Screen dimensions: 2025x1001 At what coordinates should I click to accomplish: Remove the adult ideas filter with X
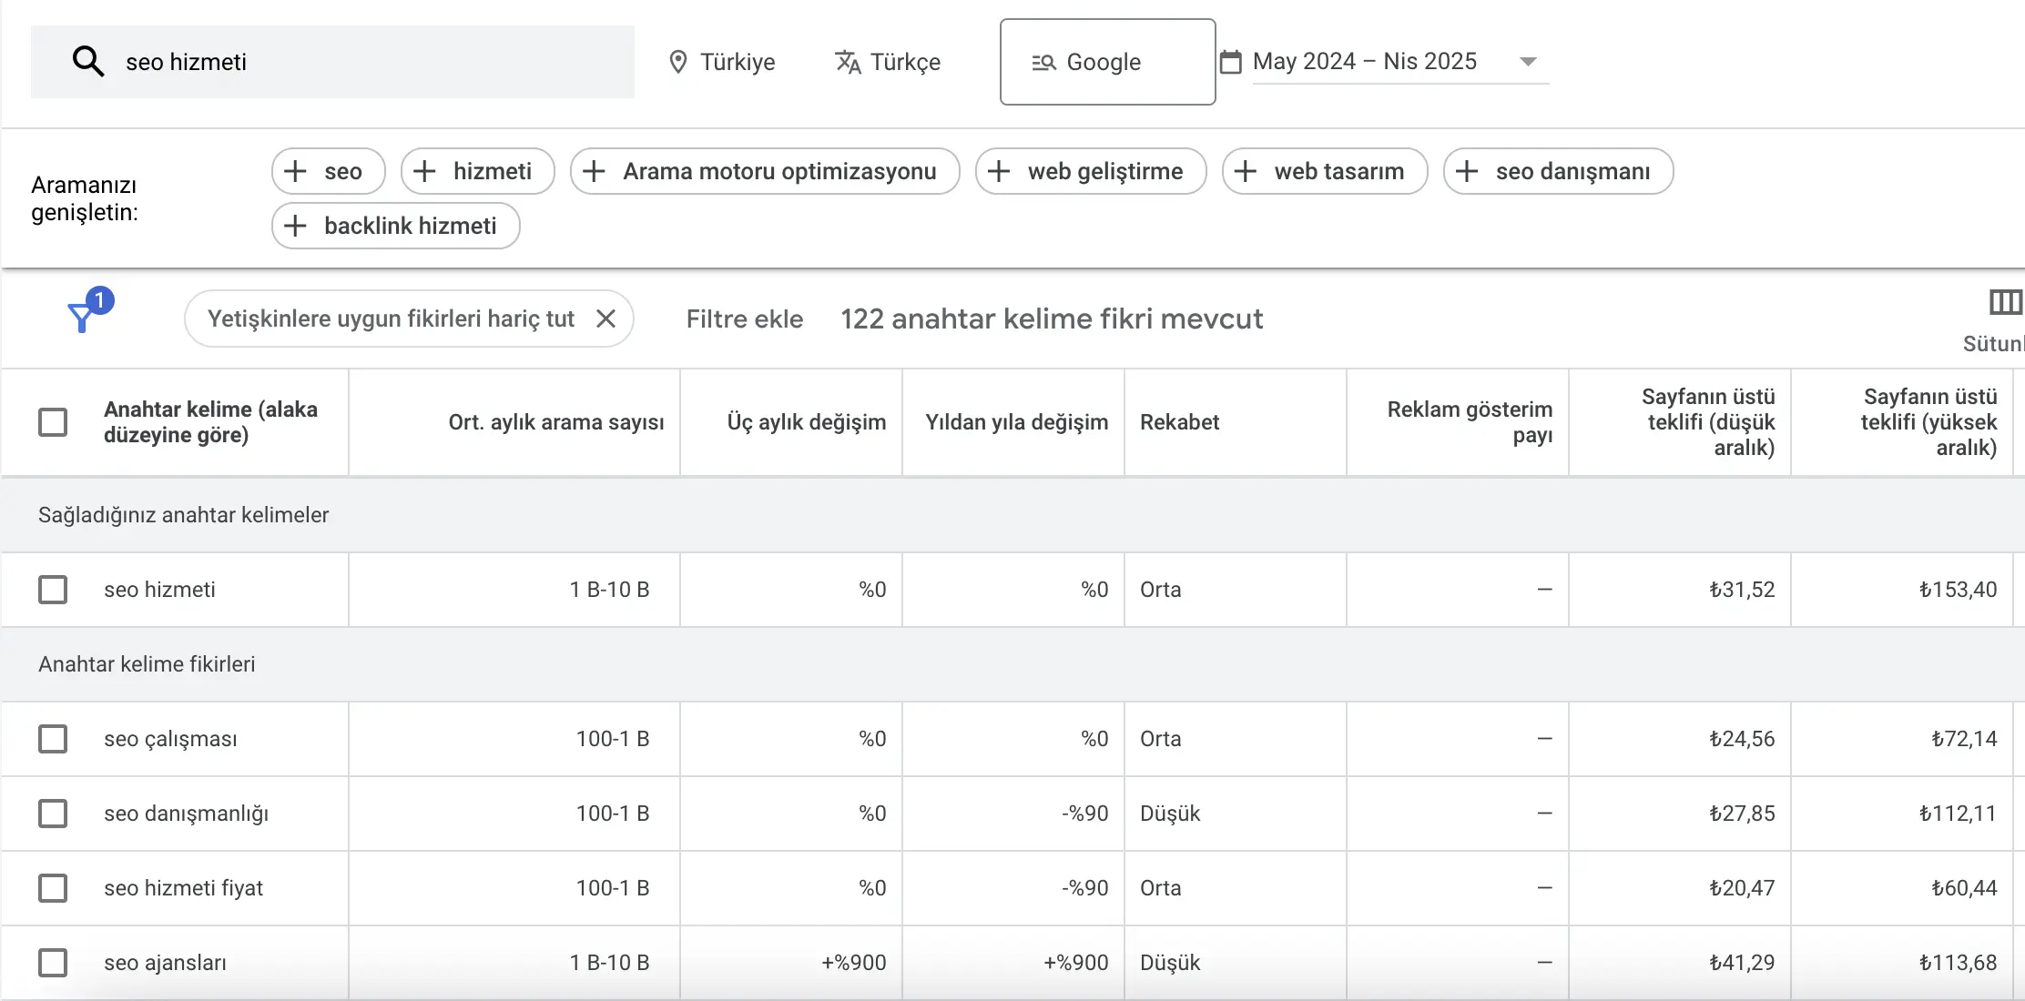tap(605, 318)
